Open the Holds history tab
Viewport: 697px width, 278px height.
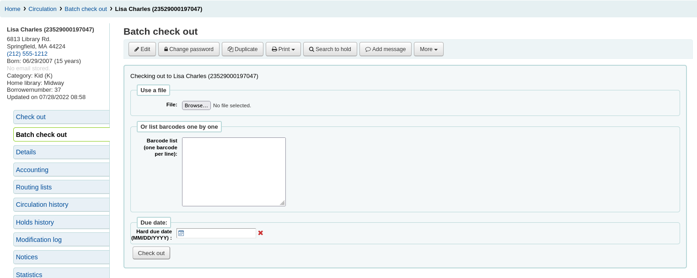[x=61, y=222]
